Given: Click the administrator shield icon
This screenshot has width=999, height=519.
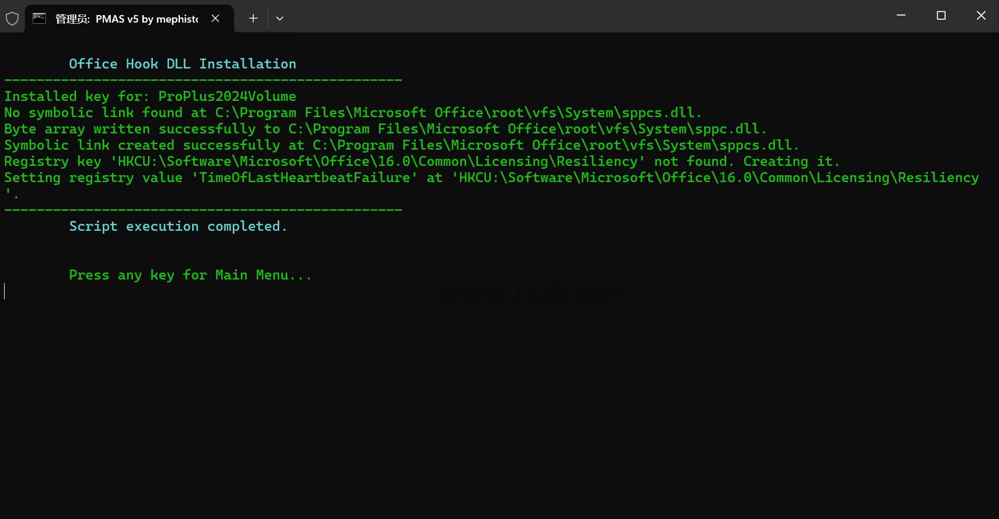Looking at the screenshot, I should 12,19.
